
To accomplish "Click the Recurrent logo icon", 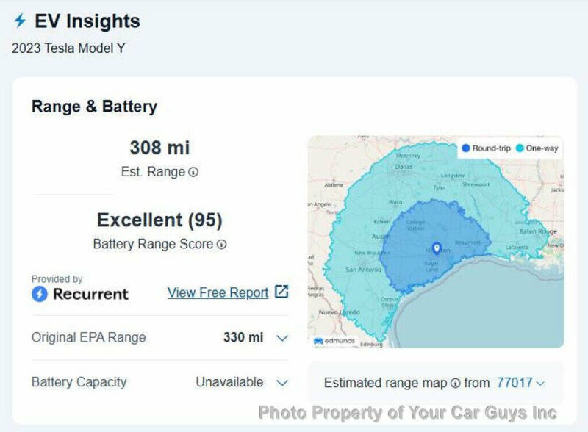I will point(40,294).
